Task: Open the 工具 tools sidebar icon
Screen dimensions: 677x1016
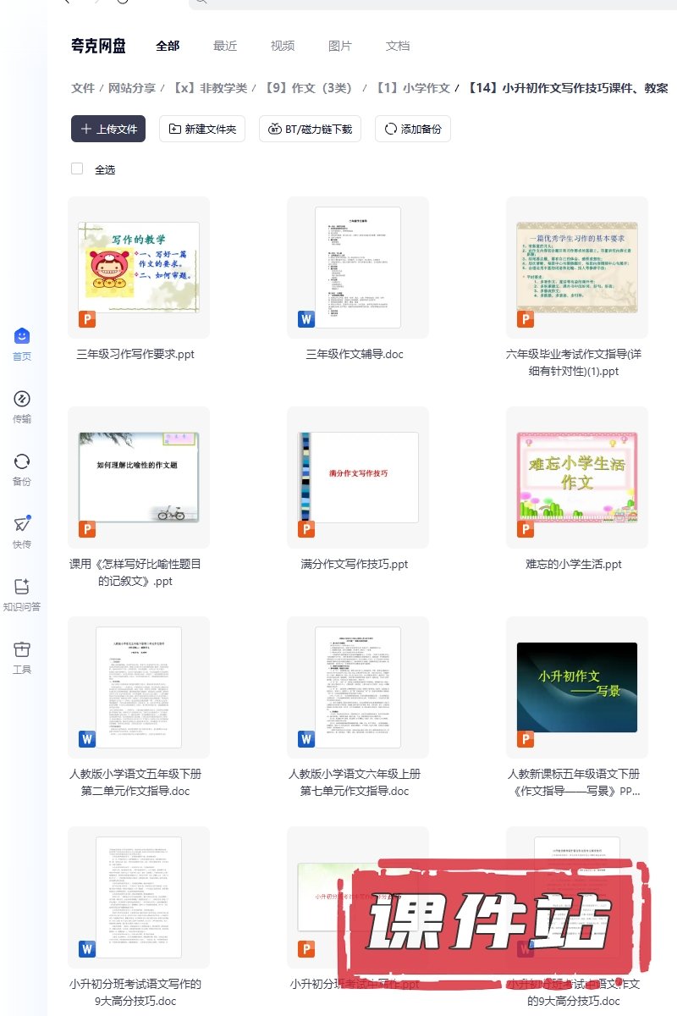Action: click(22, 650)
